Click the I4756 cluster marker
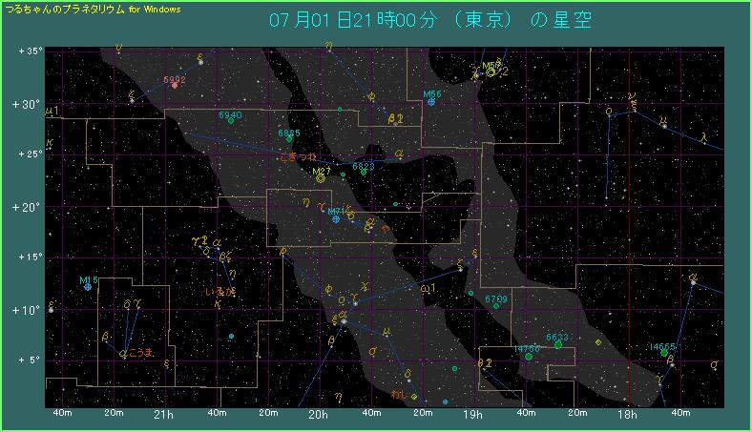This screenshot has width=752, height=432. (x=528, y=356)
